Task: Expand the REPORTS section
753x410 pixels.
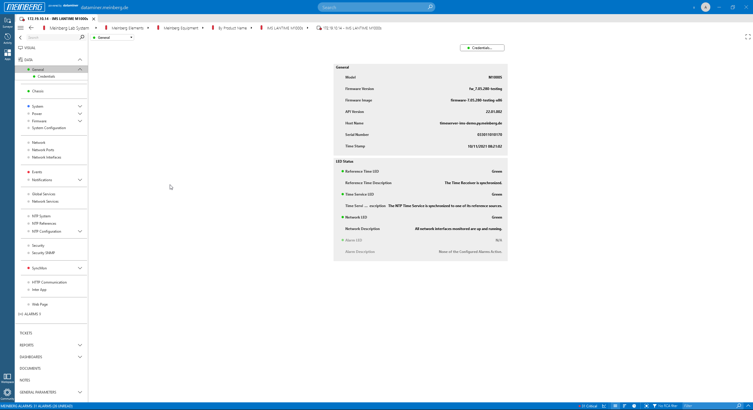Action: (x=80, y=345)
